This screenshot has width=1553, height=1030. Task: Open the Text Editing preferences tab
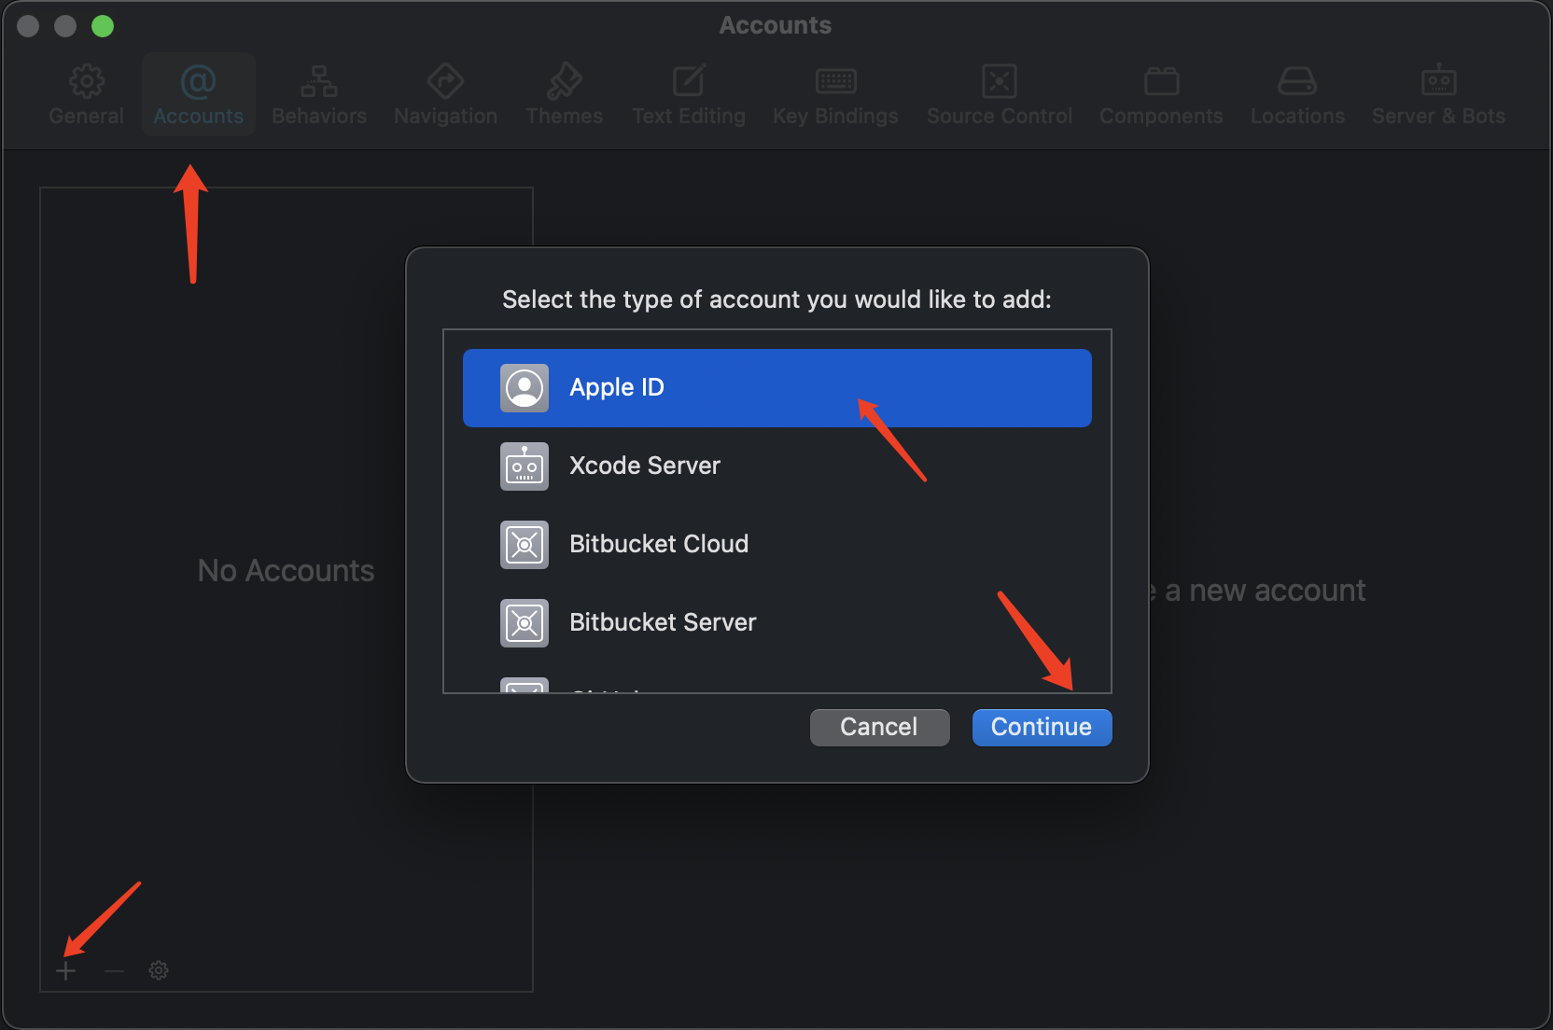pyautogui.click(x=689, y=95)
